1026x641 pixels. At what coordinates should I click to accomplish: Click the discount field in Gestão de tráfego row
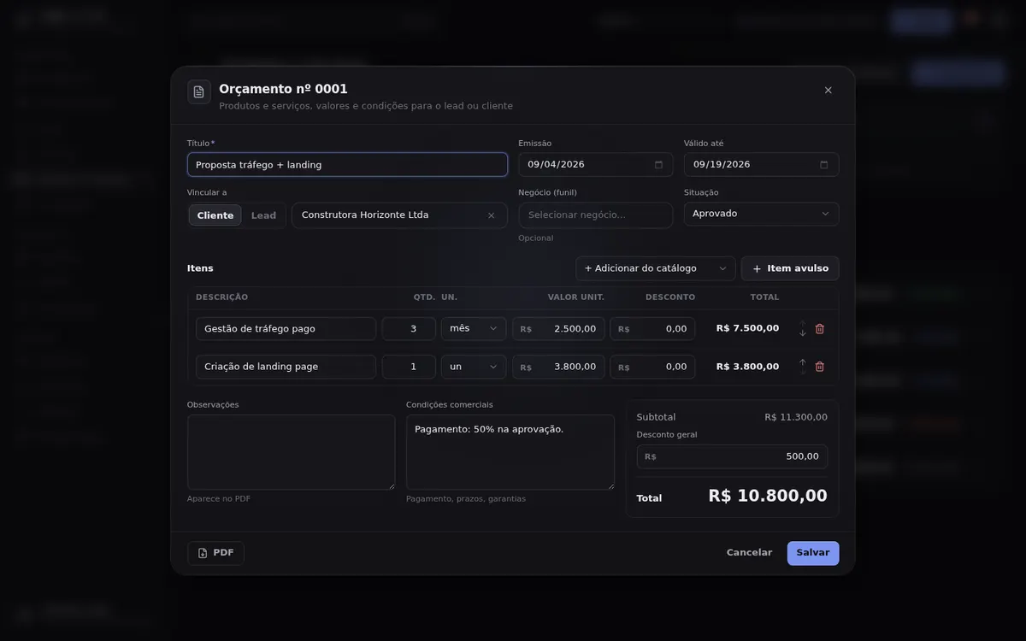[x=652, y=329]
